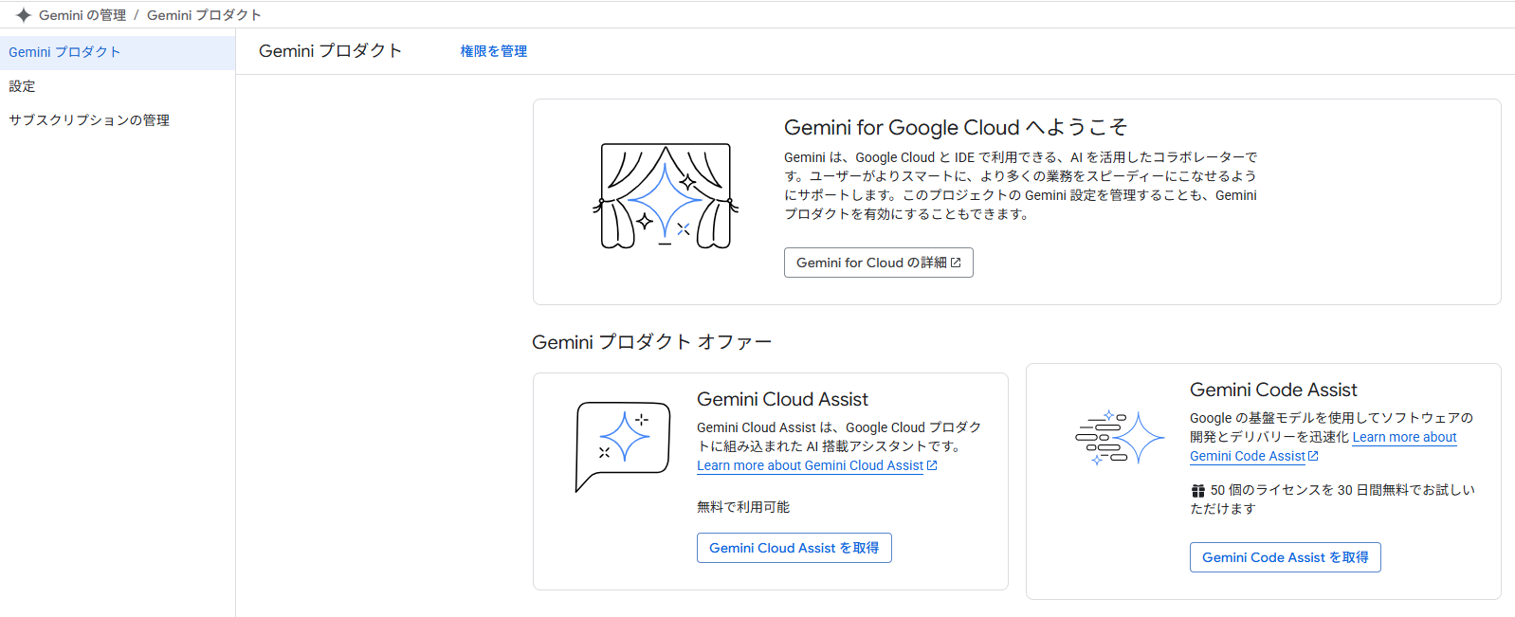Click the Gemini Cloud Assist card title
The width and height of the screenshot is (1515, 617).
(x=782, y=400)
